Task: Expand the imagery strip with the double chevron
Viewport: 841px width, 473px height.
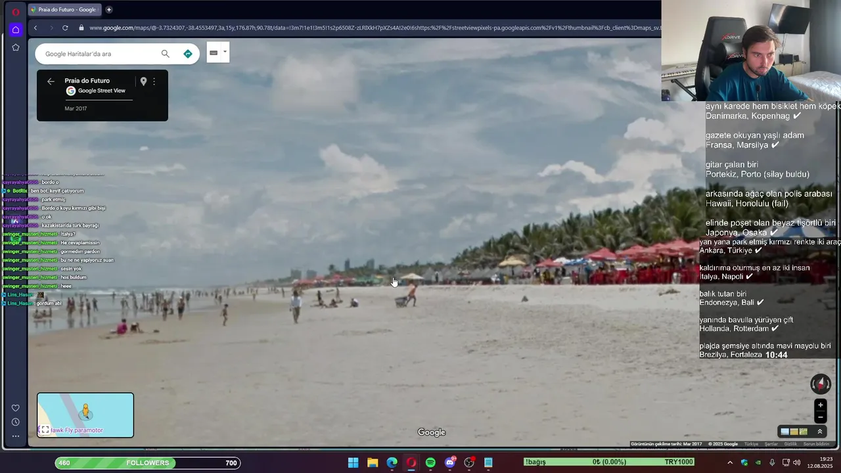Action: (820, 432)
